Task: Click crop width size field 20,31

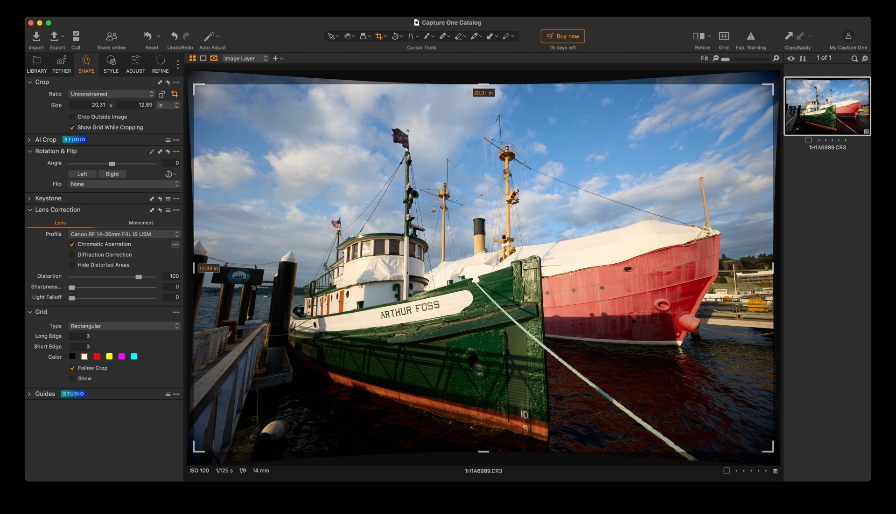Action: (89, 105)
